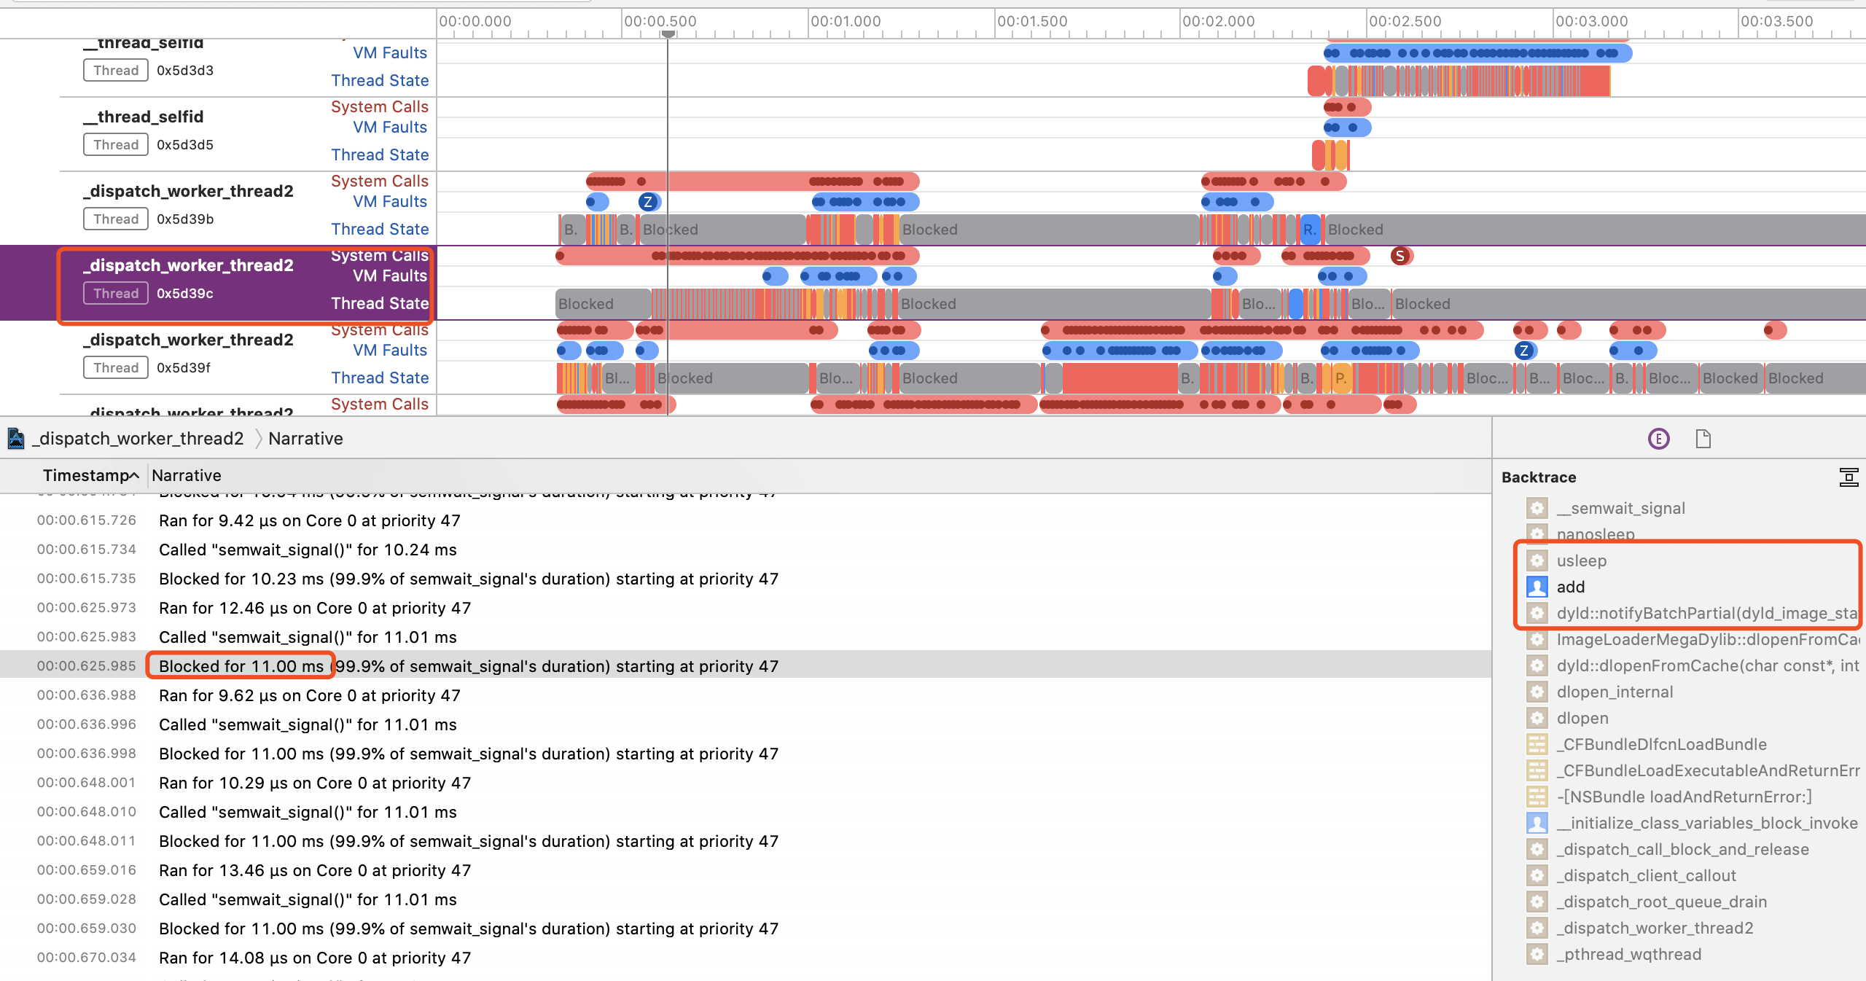Sort by the Timestamp column header
Image resolution: width=1866 pixels, height=981 pixels.
pos(86,476)
